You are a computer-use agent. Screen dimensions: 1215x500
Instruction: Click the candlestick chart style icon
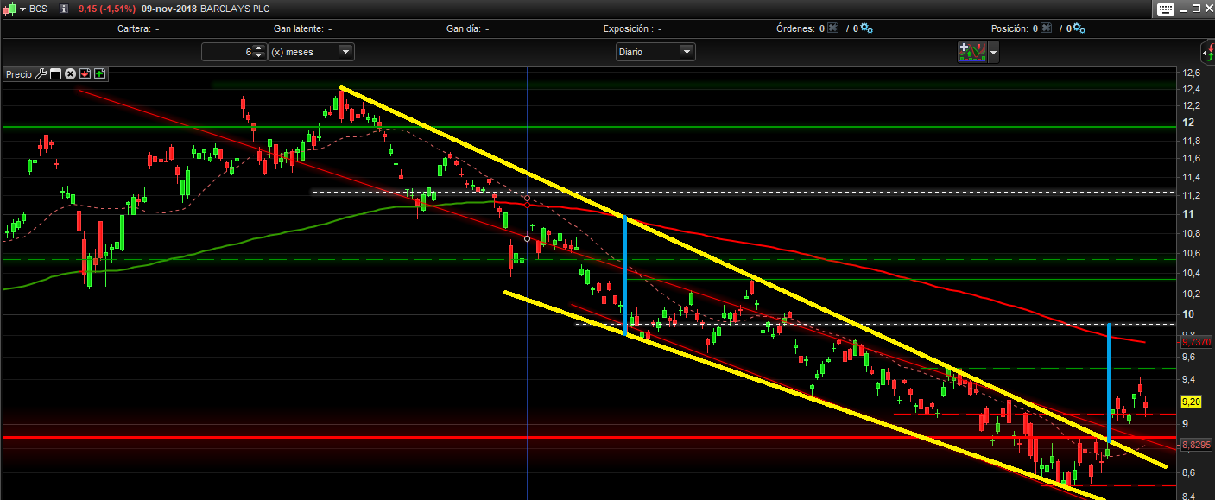[9, 8]
